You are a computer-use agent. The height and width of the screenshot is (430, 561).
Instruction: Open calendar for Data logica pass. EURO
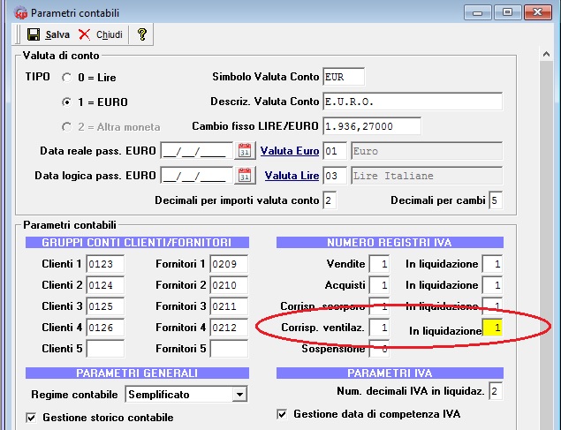point(244,175)
